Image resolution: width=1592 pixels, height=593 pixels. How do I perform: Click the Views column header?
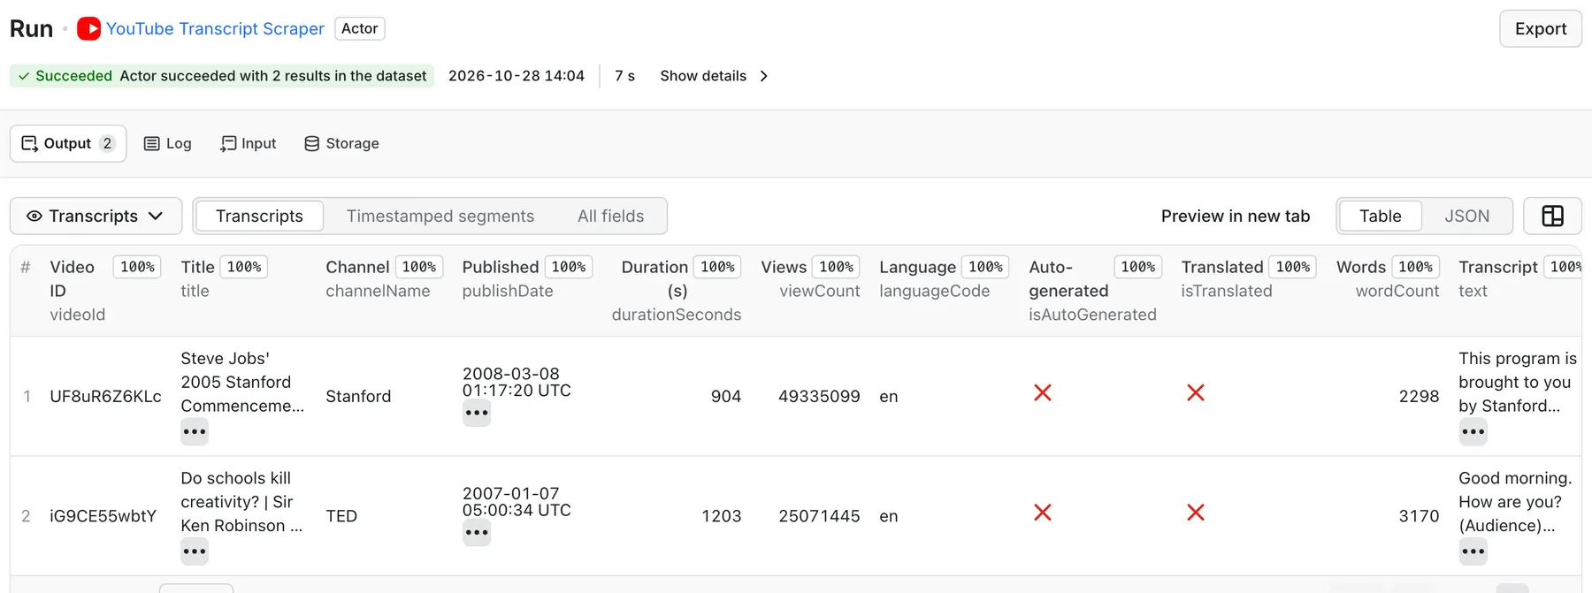tap(810, 278)
